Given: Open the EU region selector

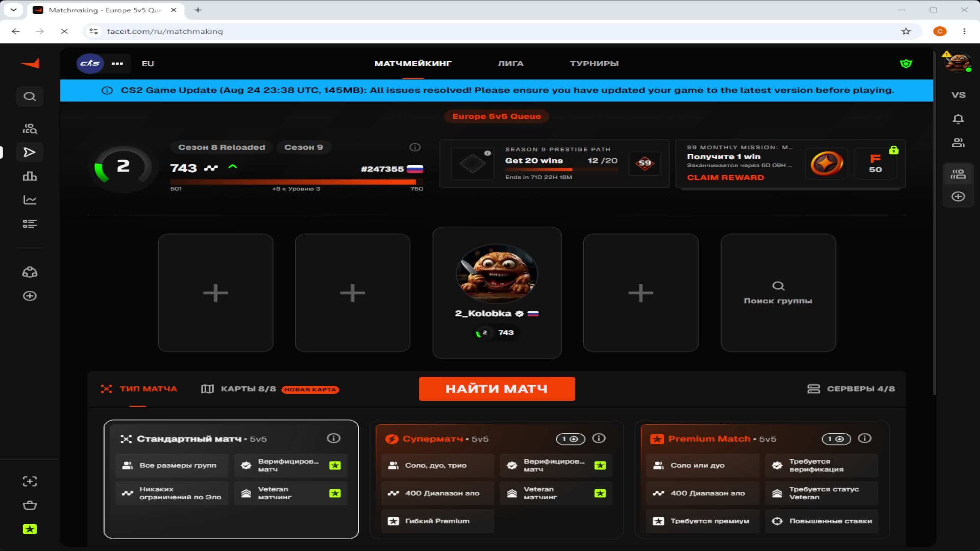Looking at the screenshot, I should pyautogui.click(x=148, y=64).
